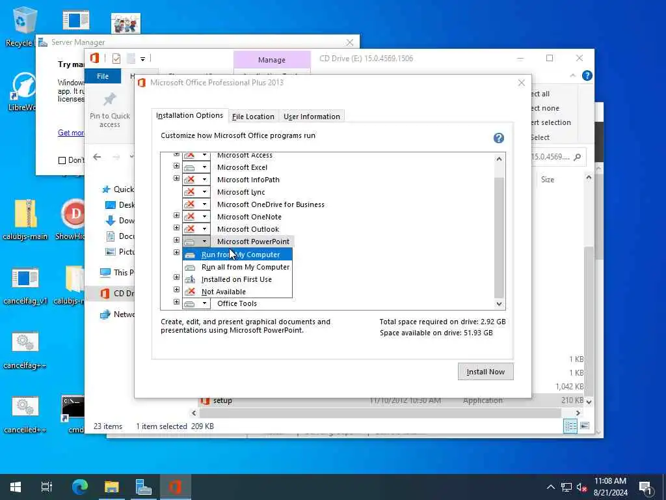666x500 pixels.
Task: Choose Installed on First Use option
Action: [237, 279]
